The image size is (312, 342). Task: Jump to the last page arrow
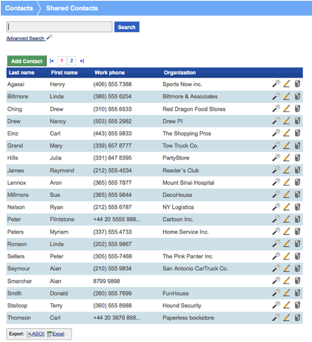click(82, 61)
